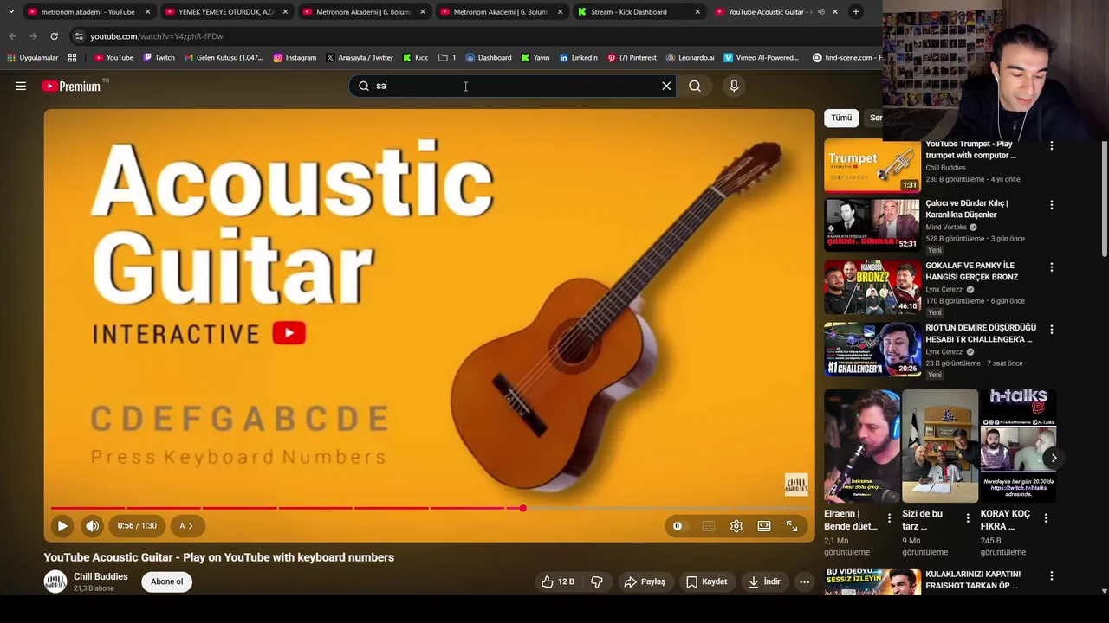Open the Chill Buddies channel avatar

tap(55, 581)
